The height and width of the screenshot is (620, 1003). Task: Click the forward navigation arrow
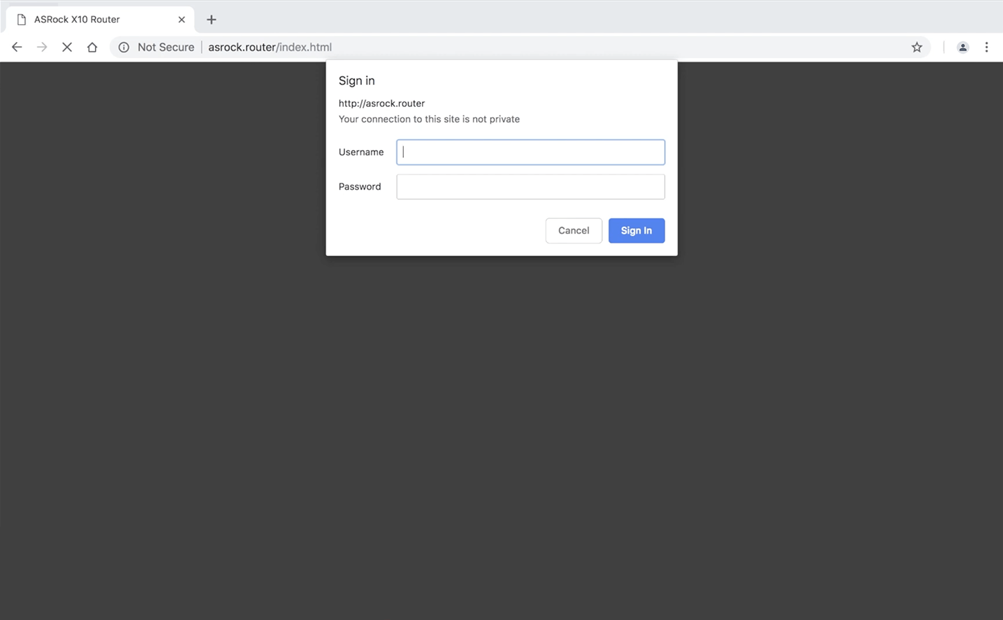point(42,47)
